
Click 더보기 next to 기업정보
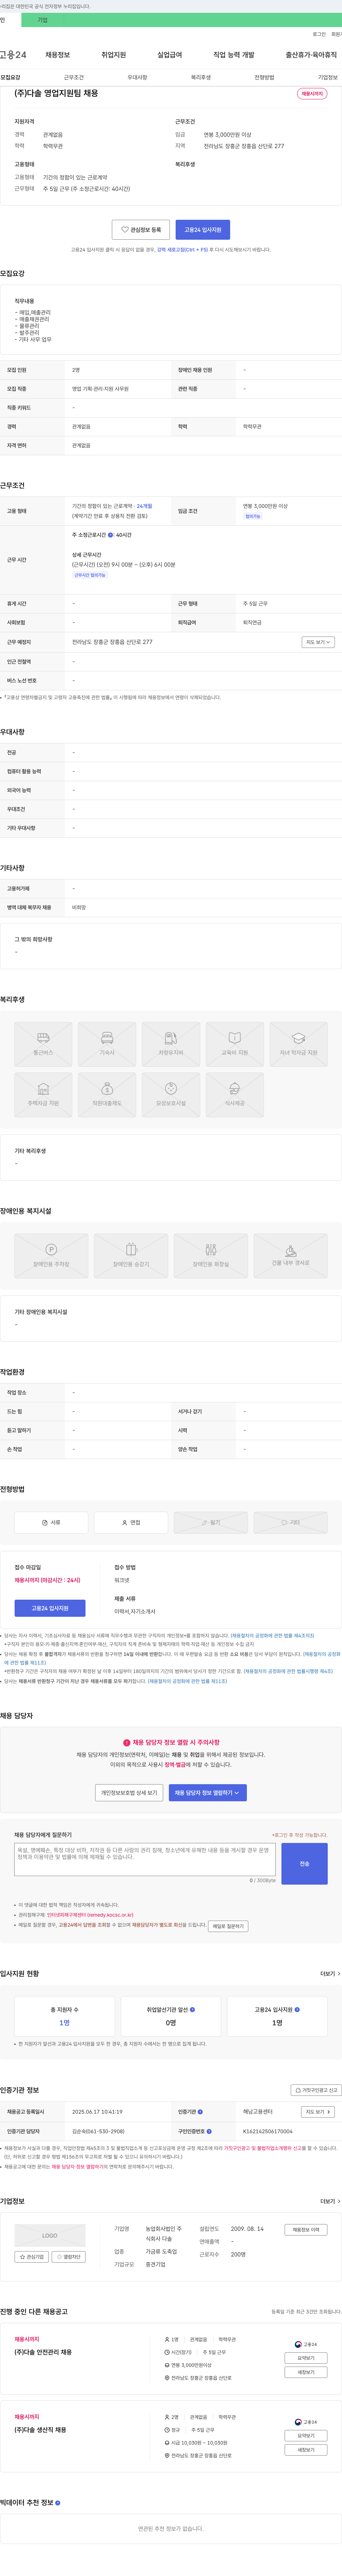click(329, 2201)
